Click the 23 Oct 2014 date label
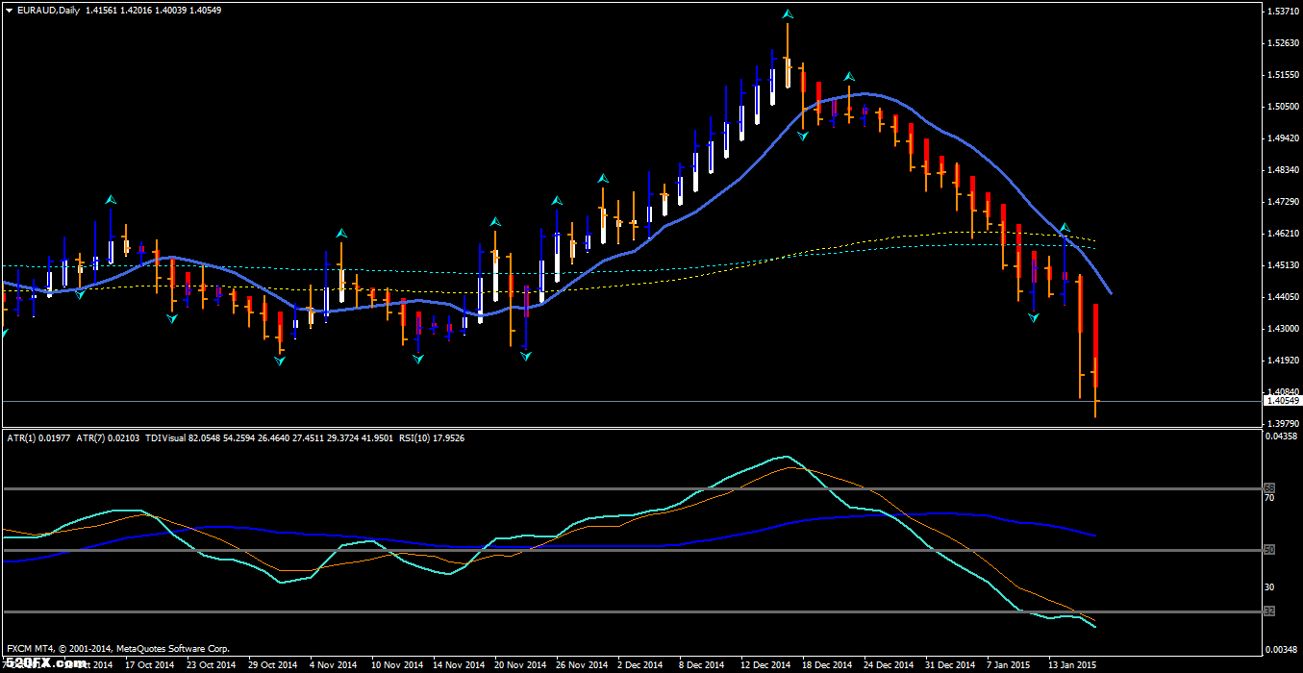 211,664
